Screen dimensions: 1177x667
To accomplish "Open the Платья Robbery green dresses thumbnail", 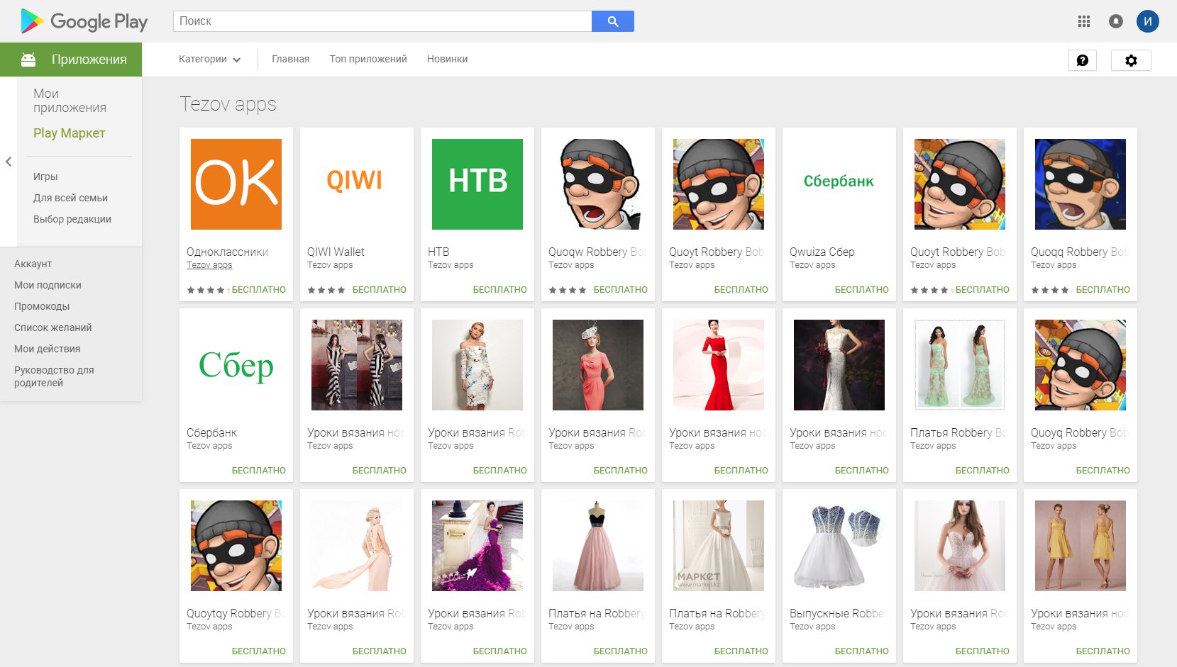I will pyautogui.click(x=960, y=365).
